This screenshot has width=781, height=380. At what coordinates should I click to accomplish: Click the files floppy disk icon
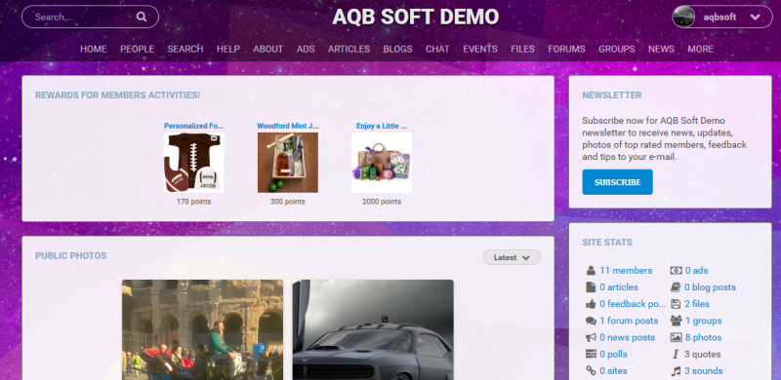676,304
